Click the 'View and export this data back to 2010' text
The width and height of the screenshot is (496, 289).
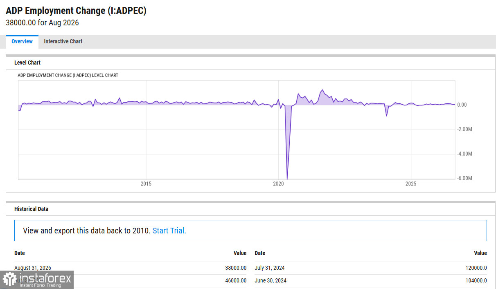[x=87, y=231]
